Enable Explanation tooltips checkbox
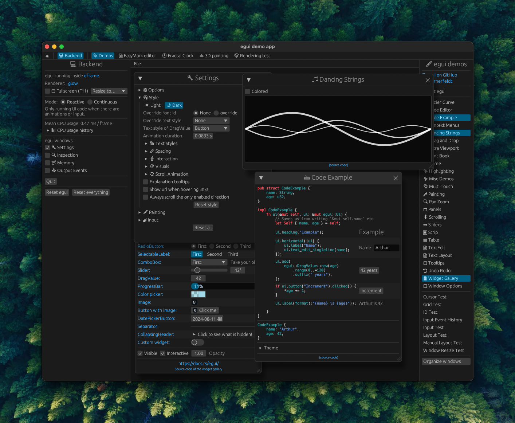 [x=146, y=182]
